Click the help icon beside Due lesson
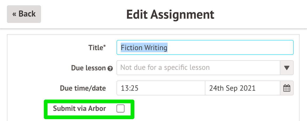The image size is (307, 121). (x=110, y=68)
